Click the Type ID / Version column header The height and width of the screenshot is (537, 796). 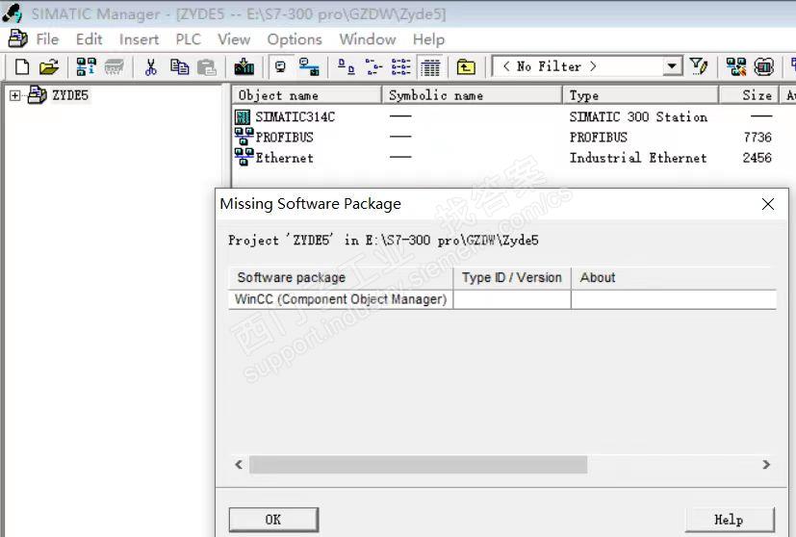point(512,277)
